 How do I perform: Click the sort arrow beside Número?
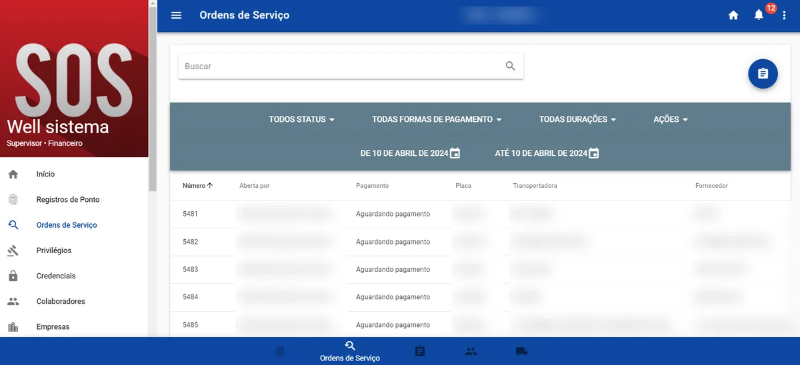(x=210, y=186)
